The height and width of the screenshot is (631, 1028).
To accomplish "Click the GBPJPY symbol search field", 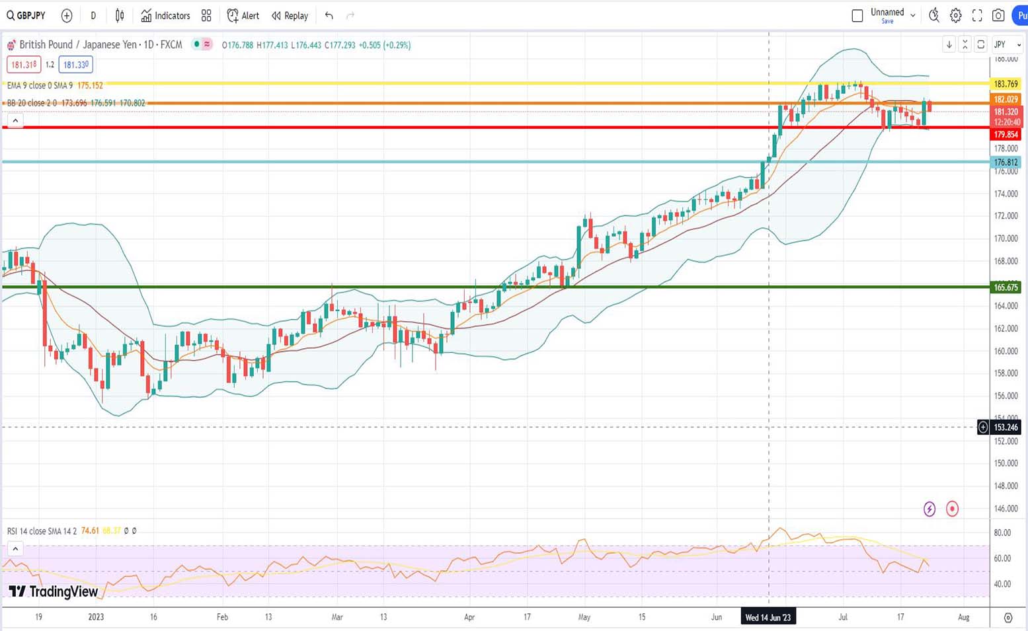I will (26, 15).
